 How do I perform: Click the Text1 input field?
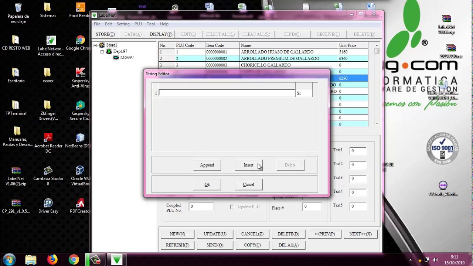tap(358, 151)
